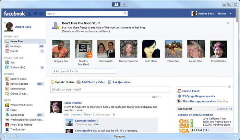Click Timothy Frankland's friend photo
Image resolution: width=240 pixels, height=140 pixels.
pyautogui.click(x=83, y=49)
